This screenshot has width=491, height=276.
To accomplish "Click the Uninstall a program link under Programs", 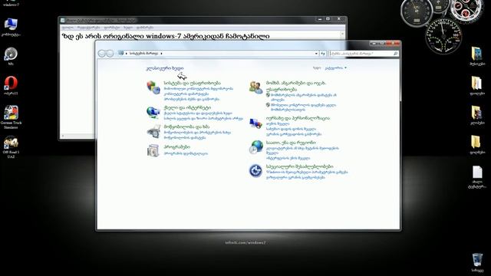I will [186, 153].
